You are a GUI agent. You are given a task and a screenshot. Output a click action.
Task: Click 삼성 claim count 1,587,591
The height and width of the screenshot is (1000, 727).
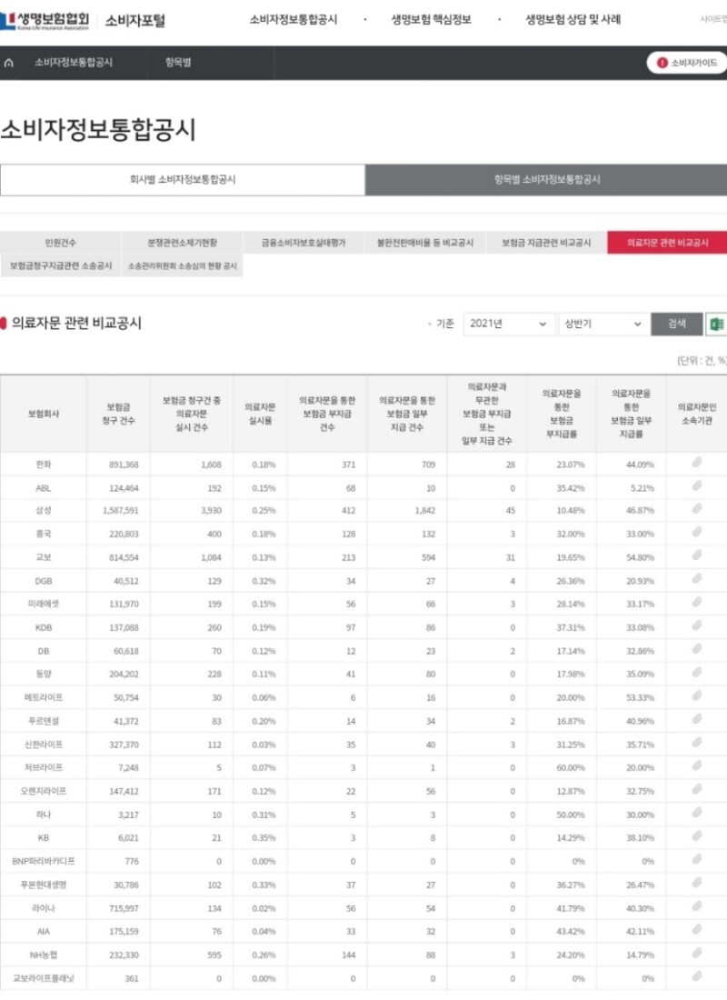click(x=121, y=510)
